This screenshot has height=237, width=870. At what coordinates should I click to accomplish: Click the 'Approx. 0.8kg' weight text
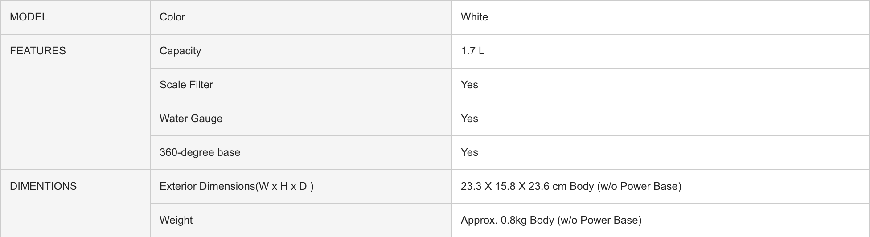[x=494, y=220]
